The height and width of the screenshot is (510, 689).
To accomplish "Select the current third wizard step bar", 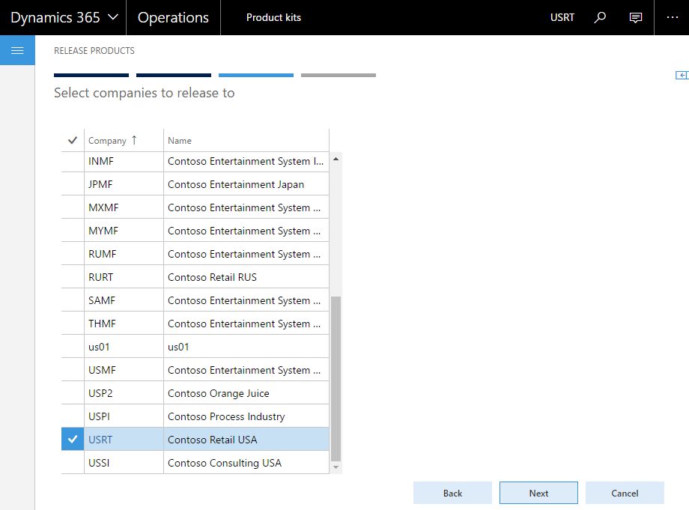I will click(255, 75).
